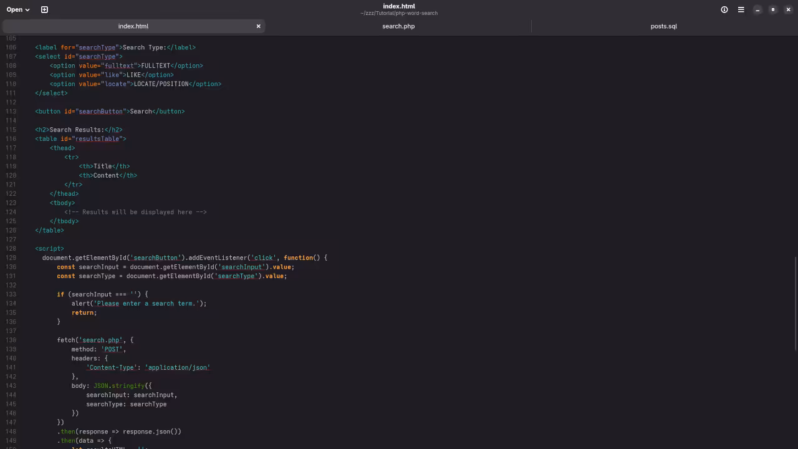Click the alert('Please enter a search term.') line
The image size is (798, 449).
point(138,303)
